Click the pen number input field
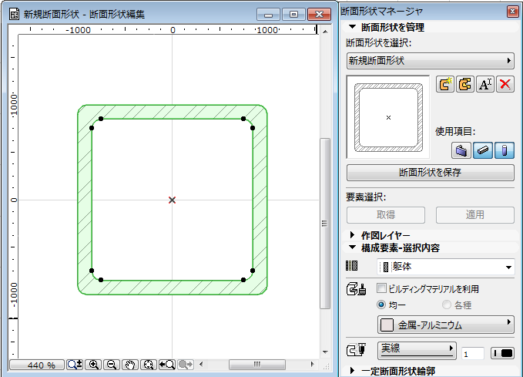Viewport: 523px width, 377px height. click(473, 354)
